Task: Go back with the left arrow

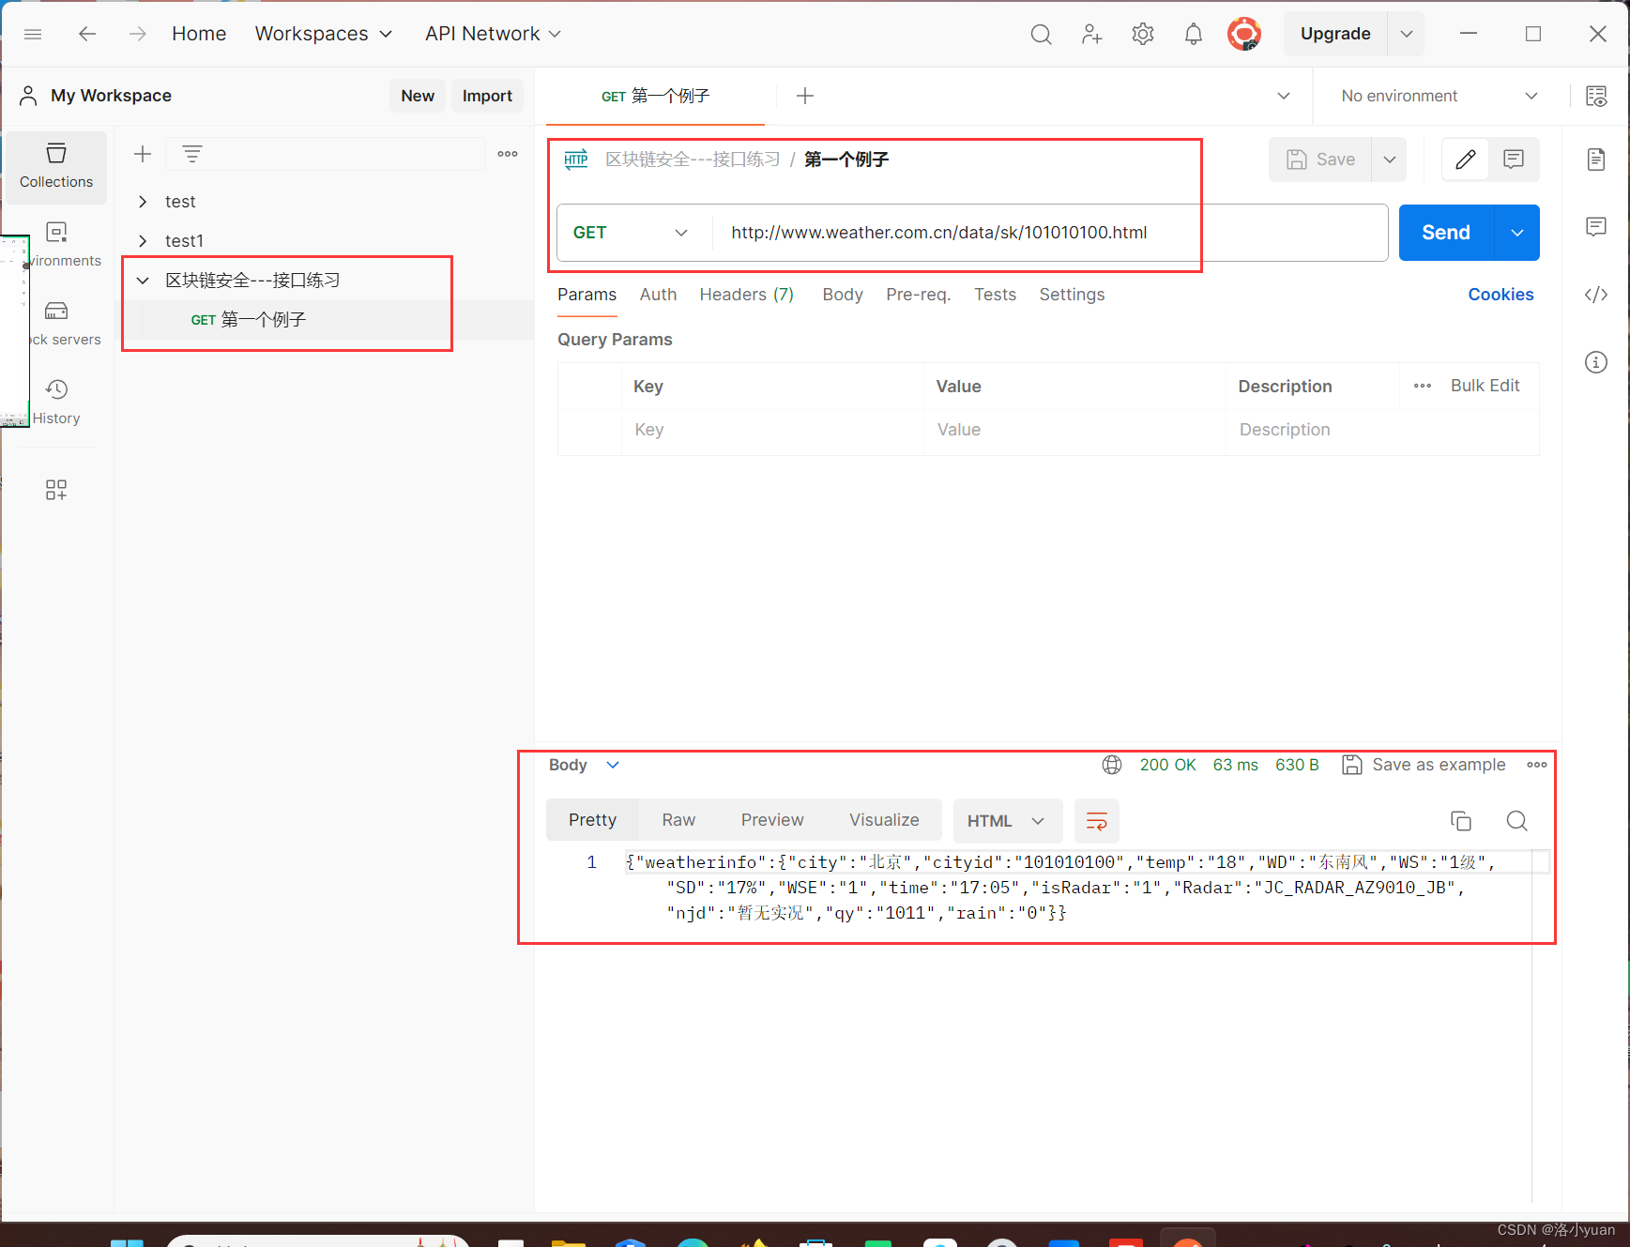Action: coord(87,34)
